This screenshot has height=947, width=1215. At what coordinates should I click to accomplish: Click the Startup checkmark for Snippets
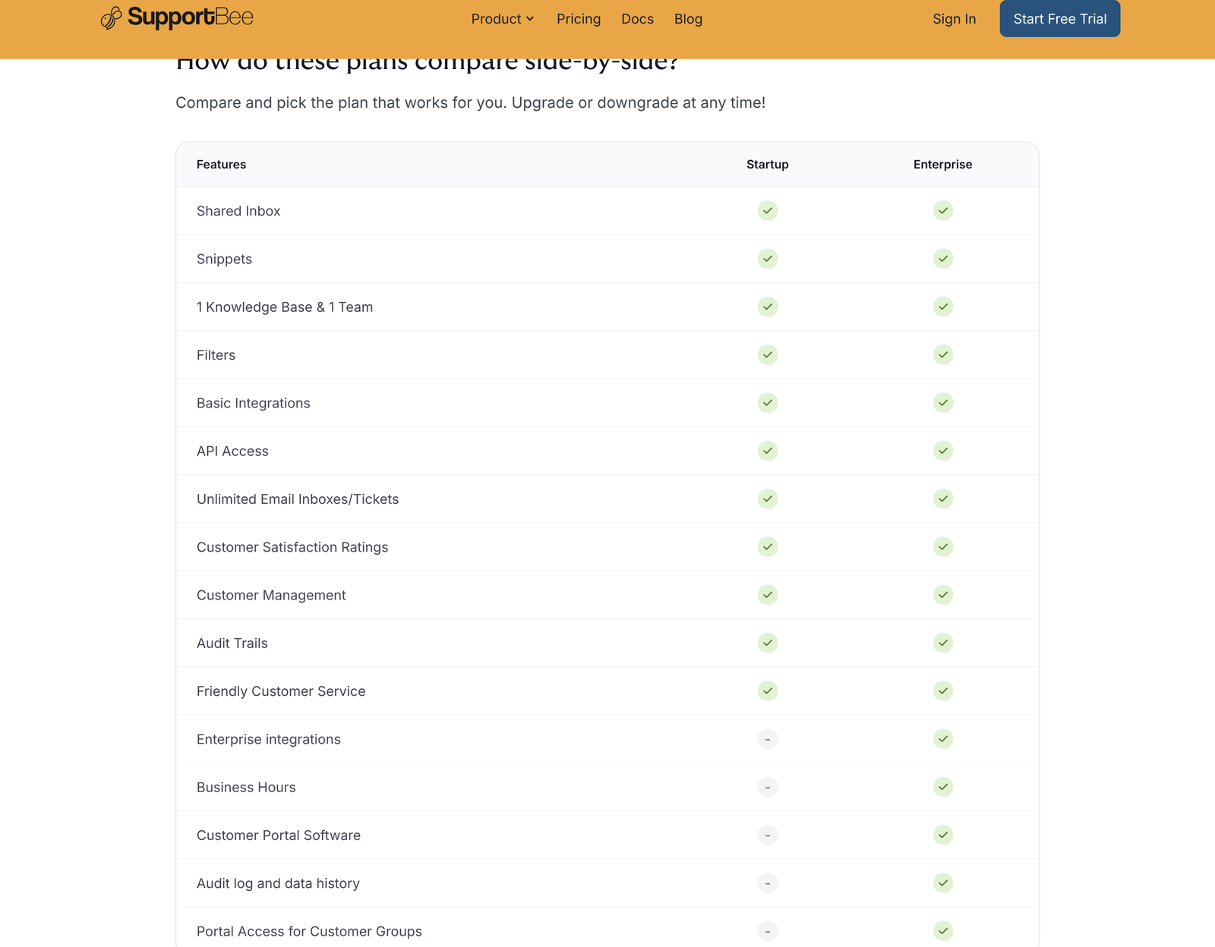[x=768, y=259]
